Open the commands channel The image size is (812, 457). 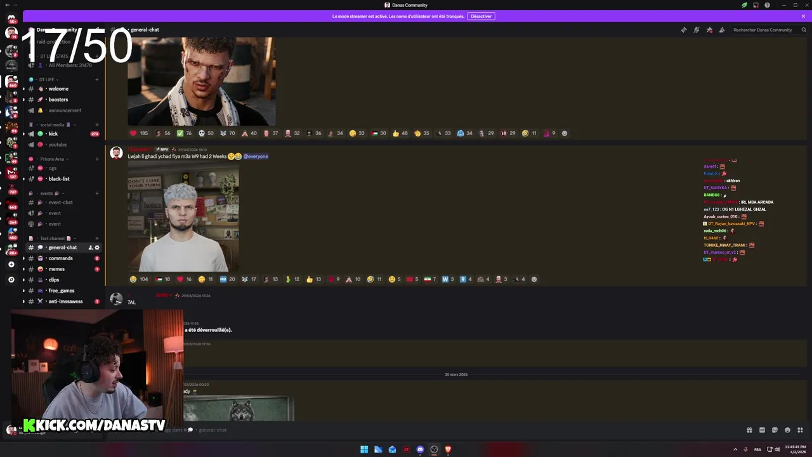tap(62, 258)
